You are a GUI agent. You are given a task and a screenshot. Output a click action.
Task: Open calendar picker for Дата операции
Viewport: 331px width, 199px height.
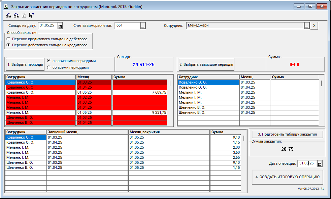[320, 164]
